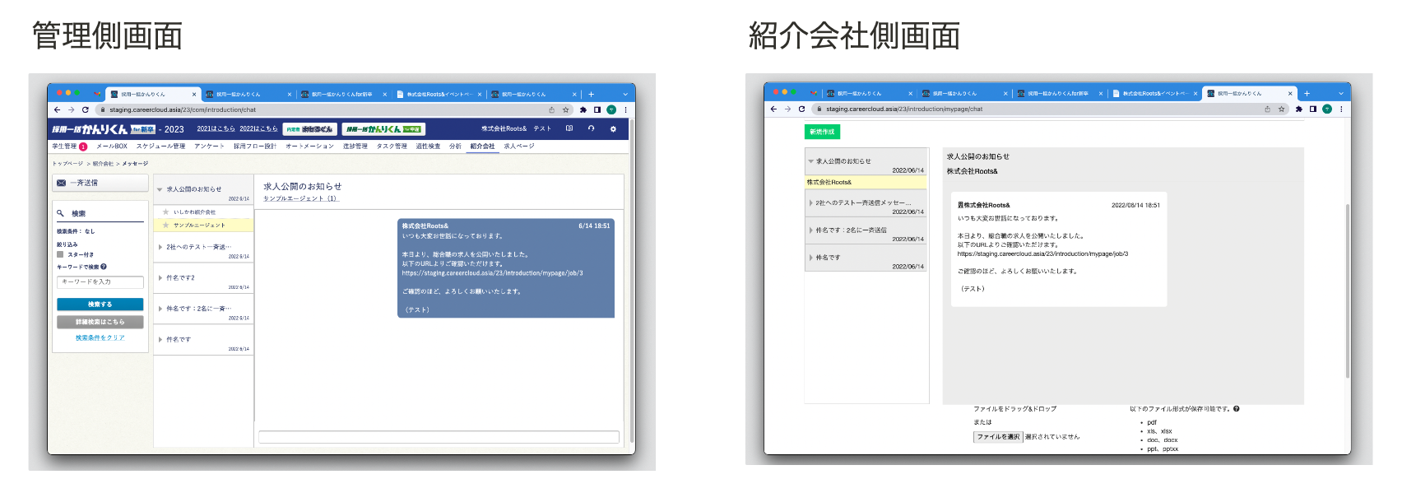1416x493 pixels.
Task: Open the アンケート menu
Action: (x=210, y=147)
